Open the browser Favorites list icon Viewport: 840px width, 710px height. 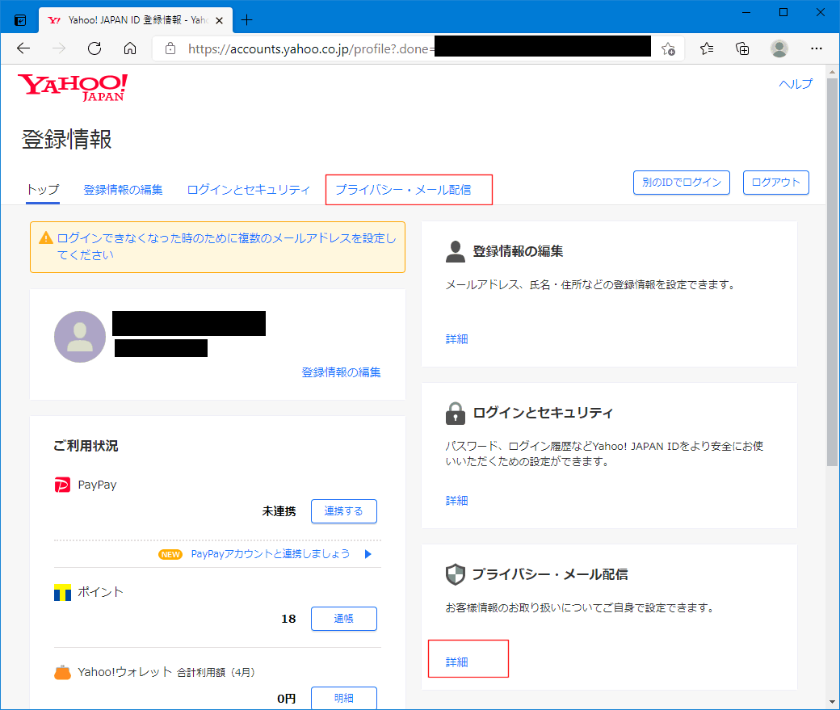707,48
